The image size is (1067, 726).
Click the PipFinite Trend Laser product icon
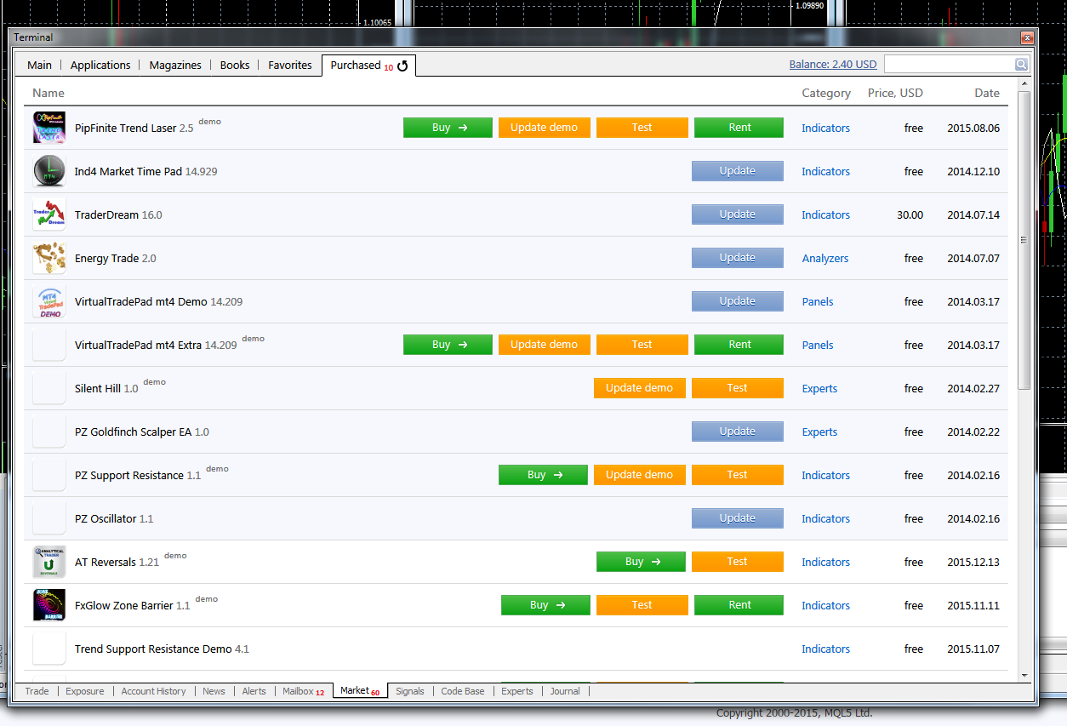coord(49,128)
